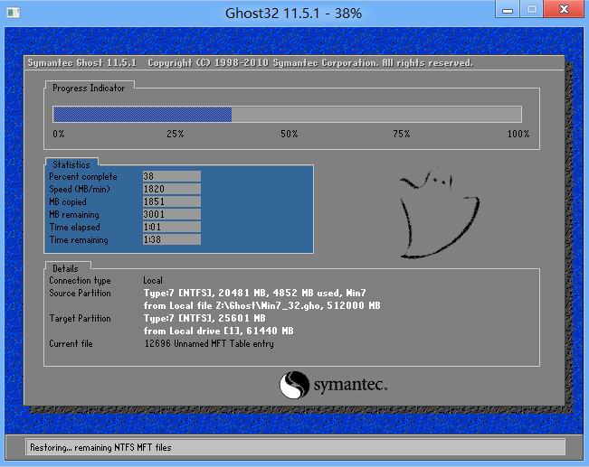Image resolution: width=589 pixels, height=467 pixels.
Task: Click the Symantec yin-yang logo icon
Action: (x=294, y=386)
